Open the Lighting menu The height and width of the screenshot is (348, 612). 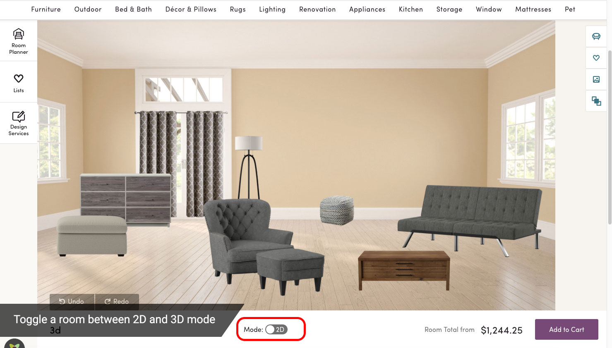click(x=272, y=9)
